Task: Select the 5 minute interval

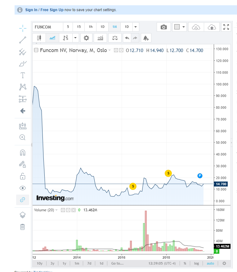Action: (x=68, y=27)
